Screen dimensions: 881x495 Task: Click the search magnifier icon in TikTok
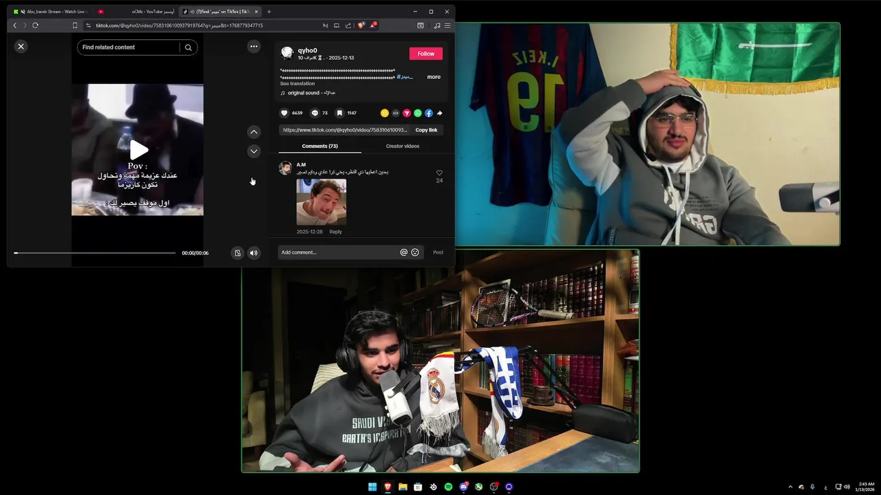coord(188,47)
